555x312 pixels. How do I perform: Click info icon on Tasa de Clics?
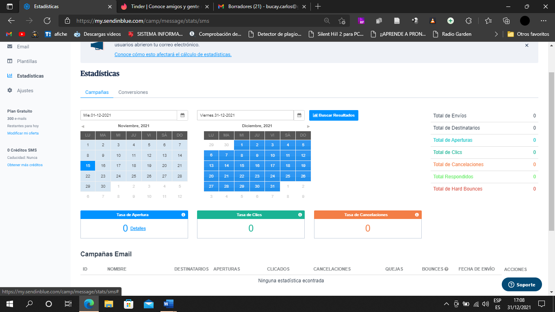click(300, 214)
